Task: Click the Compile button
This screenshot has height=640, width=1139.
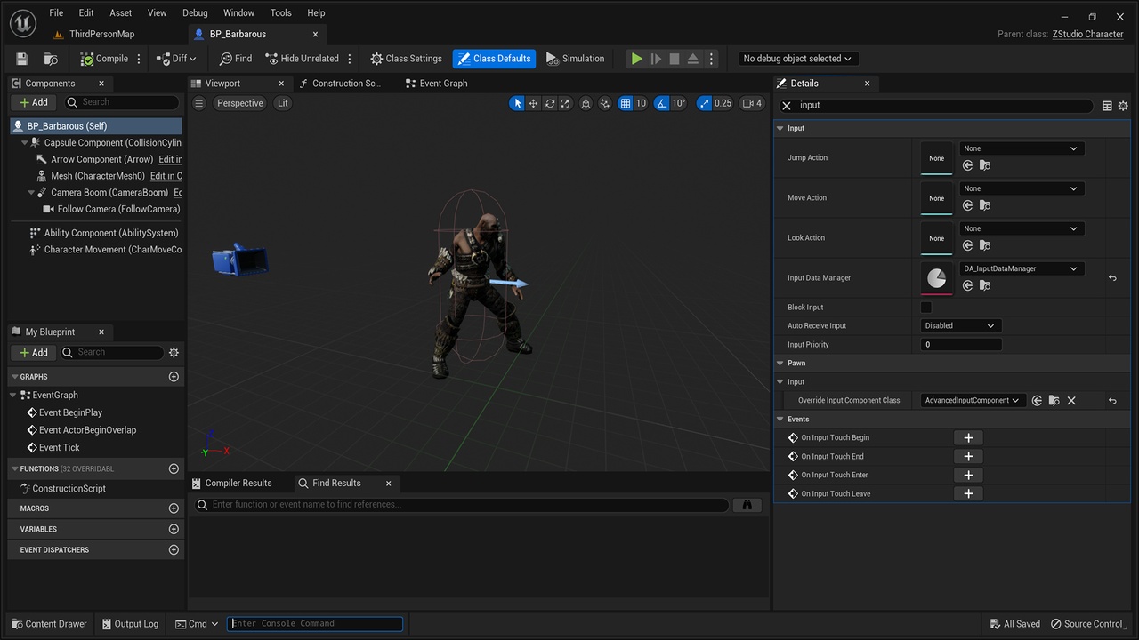Action: point(104,59)
